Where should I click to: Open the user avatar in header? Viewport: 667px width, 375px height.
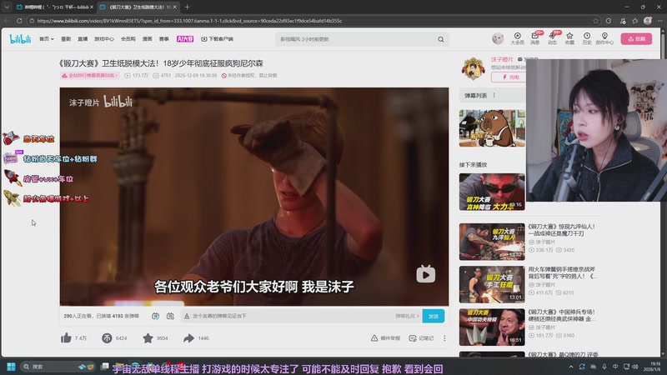click(x=498, y=38)
